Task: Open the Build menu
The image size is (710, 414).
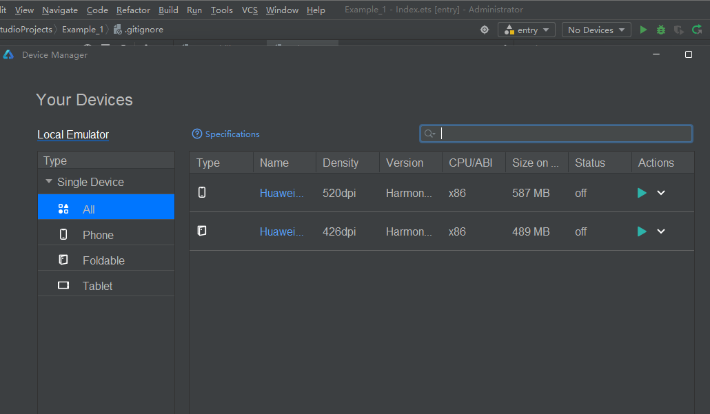Action: click(168, 10)
